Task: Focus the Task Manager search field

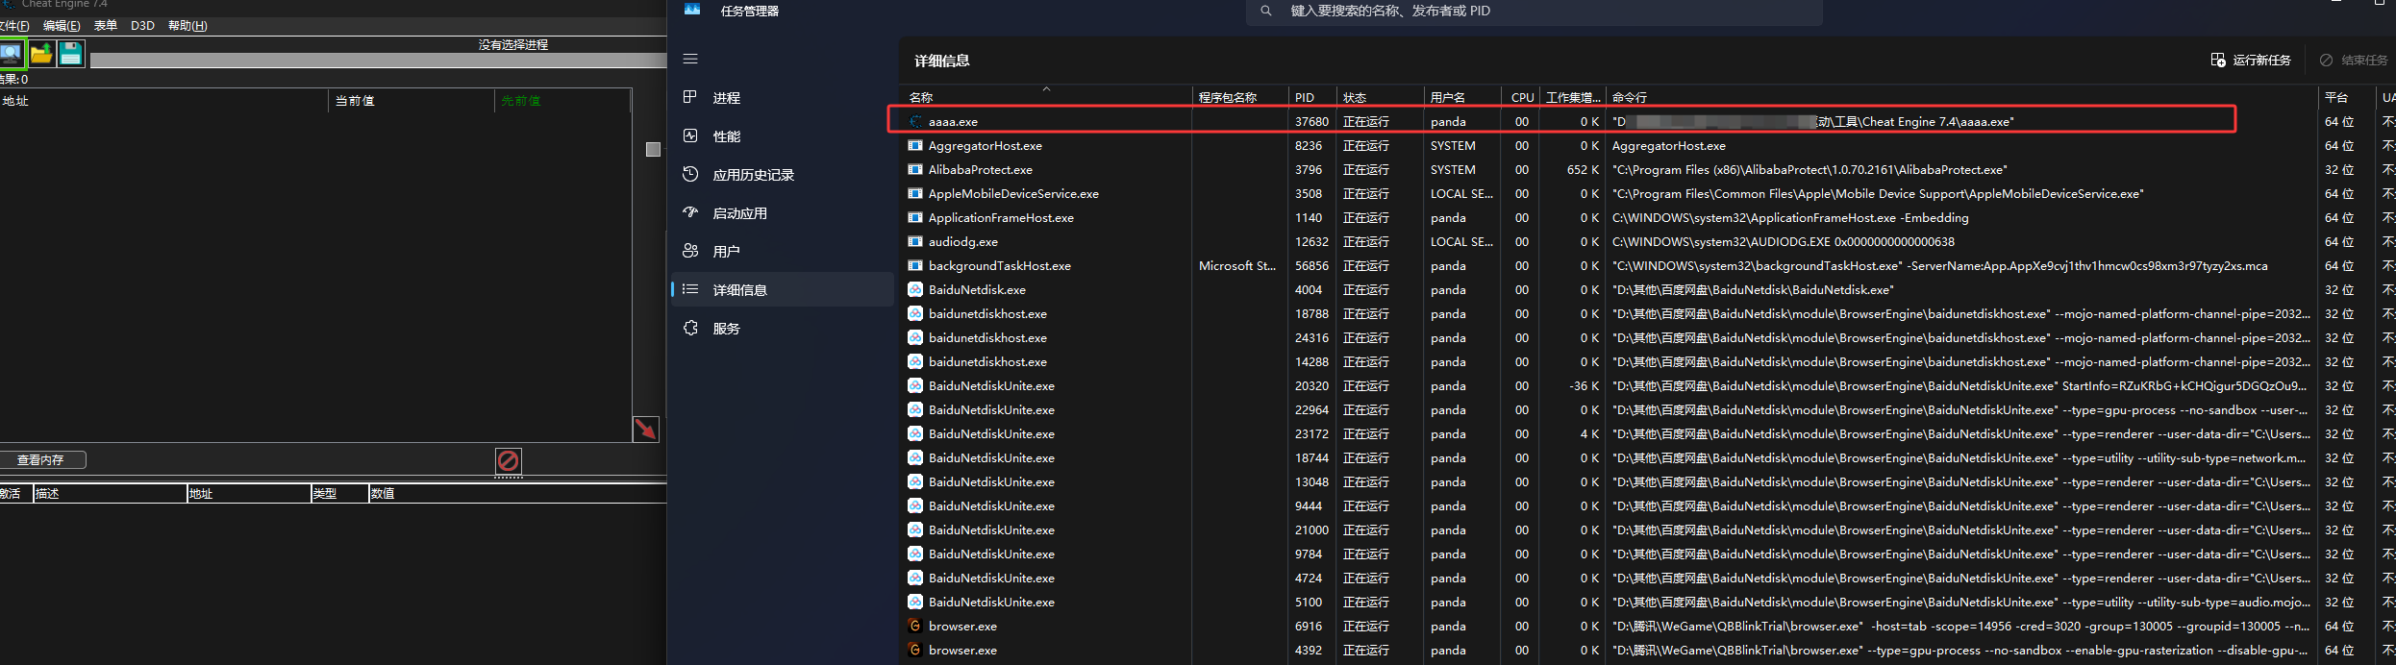Action: coord(1535,12)
